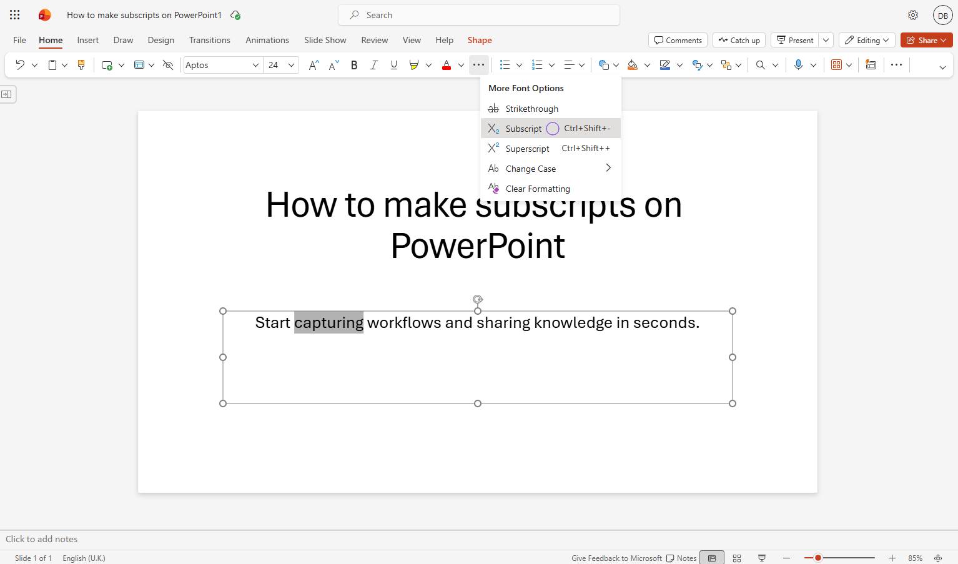Click the Paste clipboard icon

pyautogui.click(x=52, y=65)
